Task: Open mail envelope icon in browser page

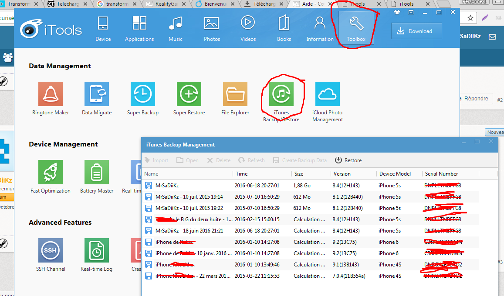Action: tap(492, 37)
